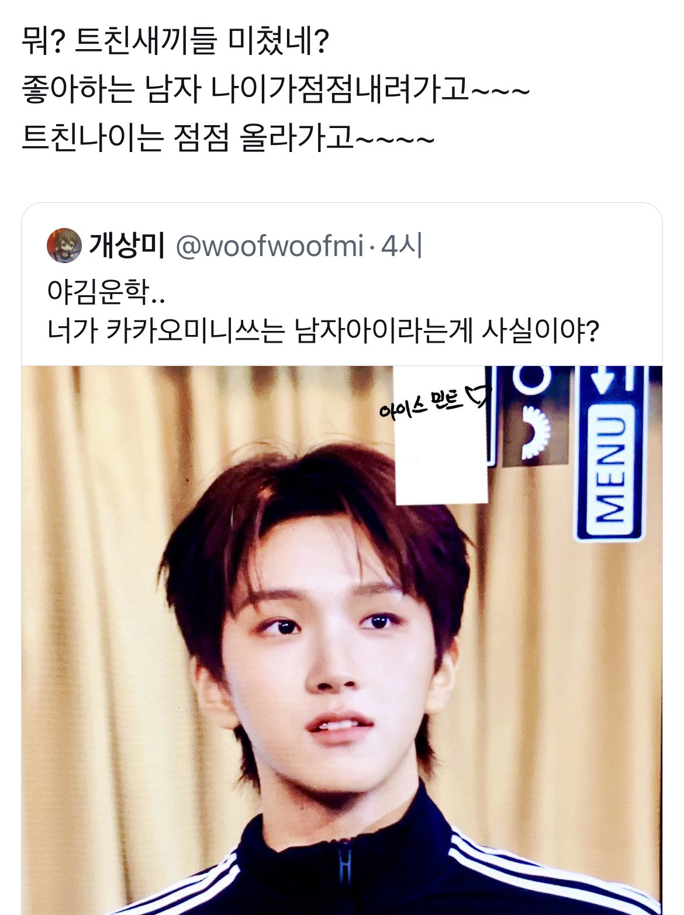Click the blue MENU sign in photo
Viewport: 684px width, 915px height.
pyautogui.click(x=610, y=453)
